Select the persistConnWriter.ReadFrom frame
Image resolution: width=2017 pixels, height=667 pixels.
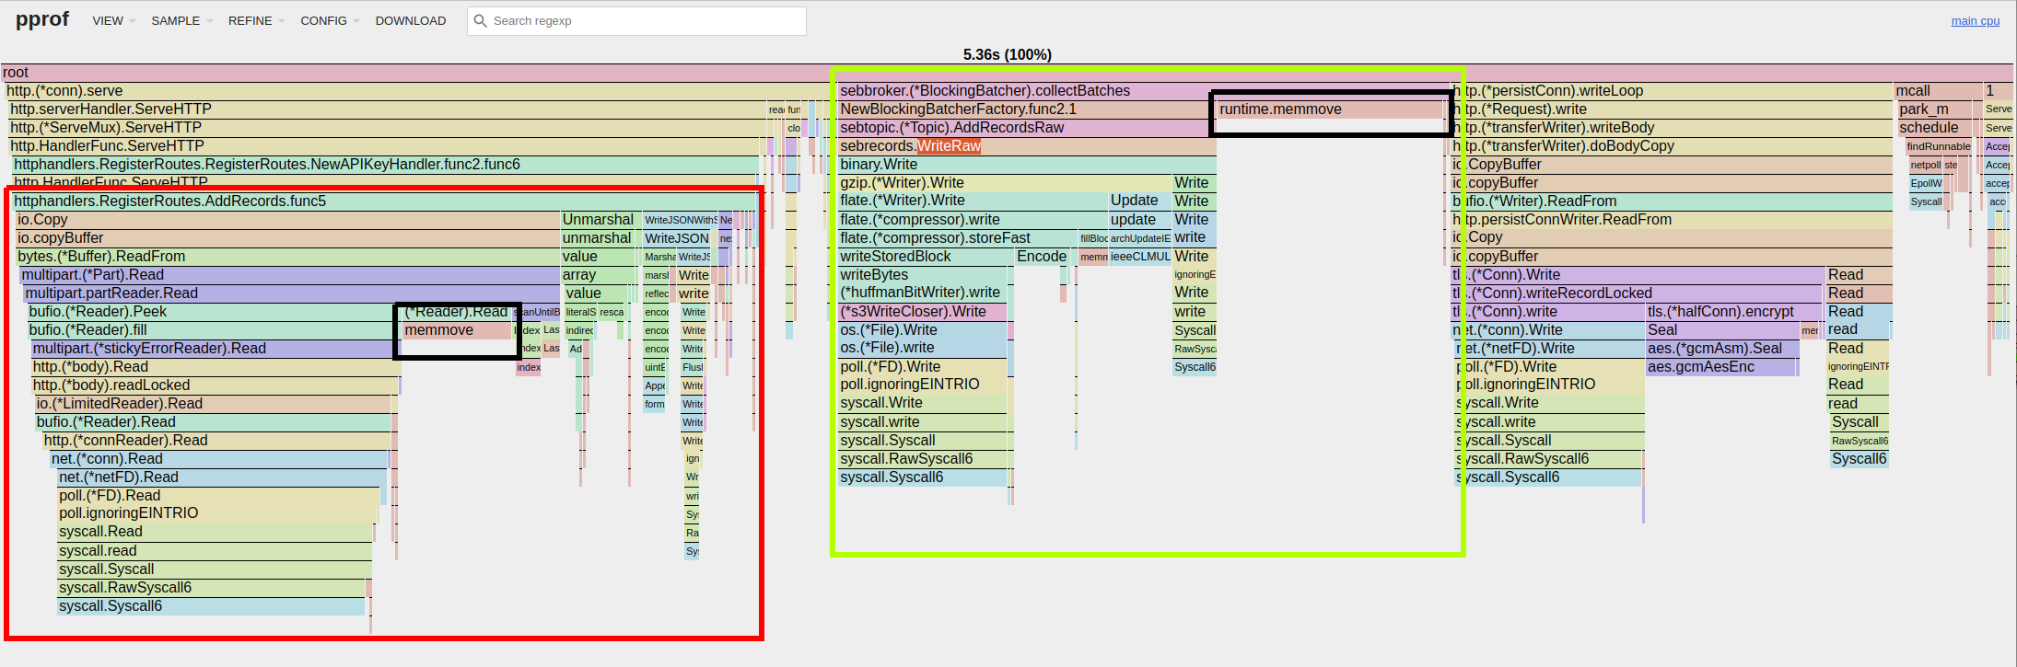click(1673, 220)
